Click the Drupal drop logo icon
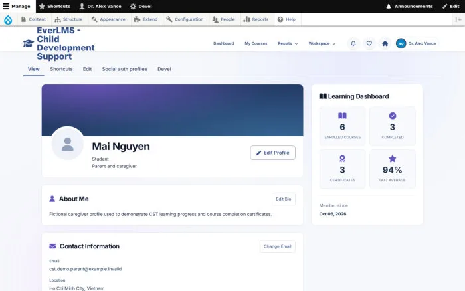This screenshot has width=465, height=291. pyautogui.click(x=8, y=19)
